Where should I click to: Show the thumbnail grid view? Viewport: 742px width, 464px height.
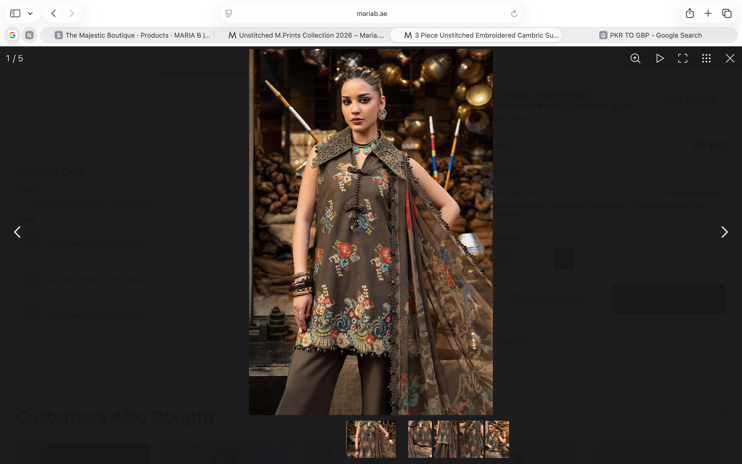coord(706,58)
